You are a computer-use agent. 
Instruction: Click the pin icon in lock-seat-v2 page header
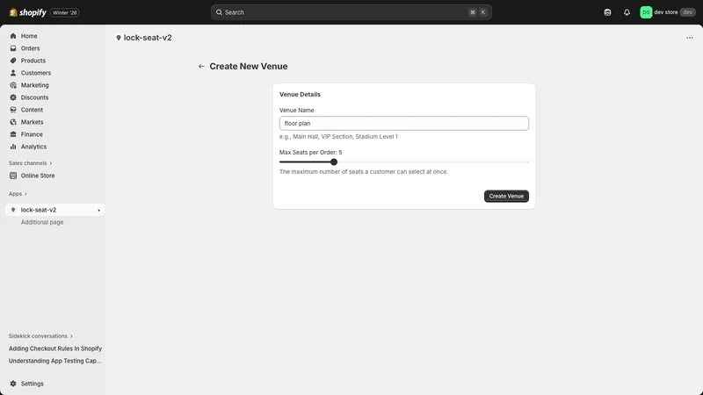[x=119, y=38]
